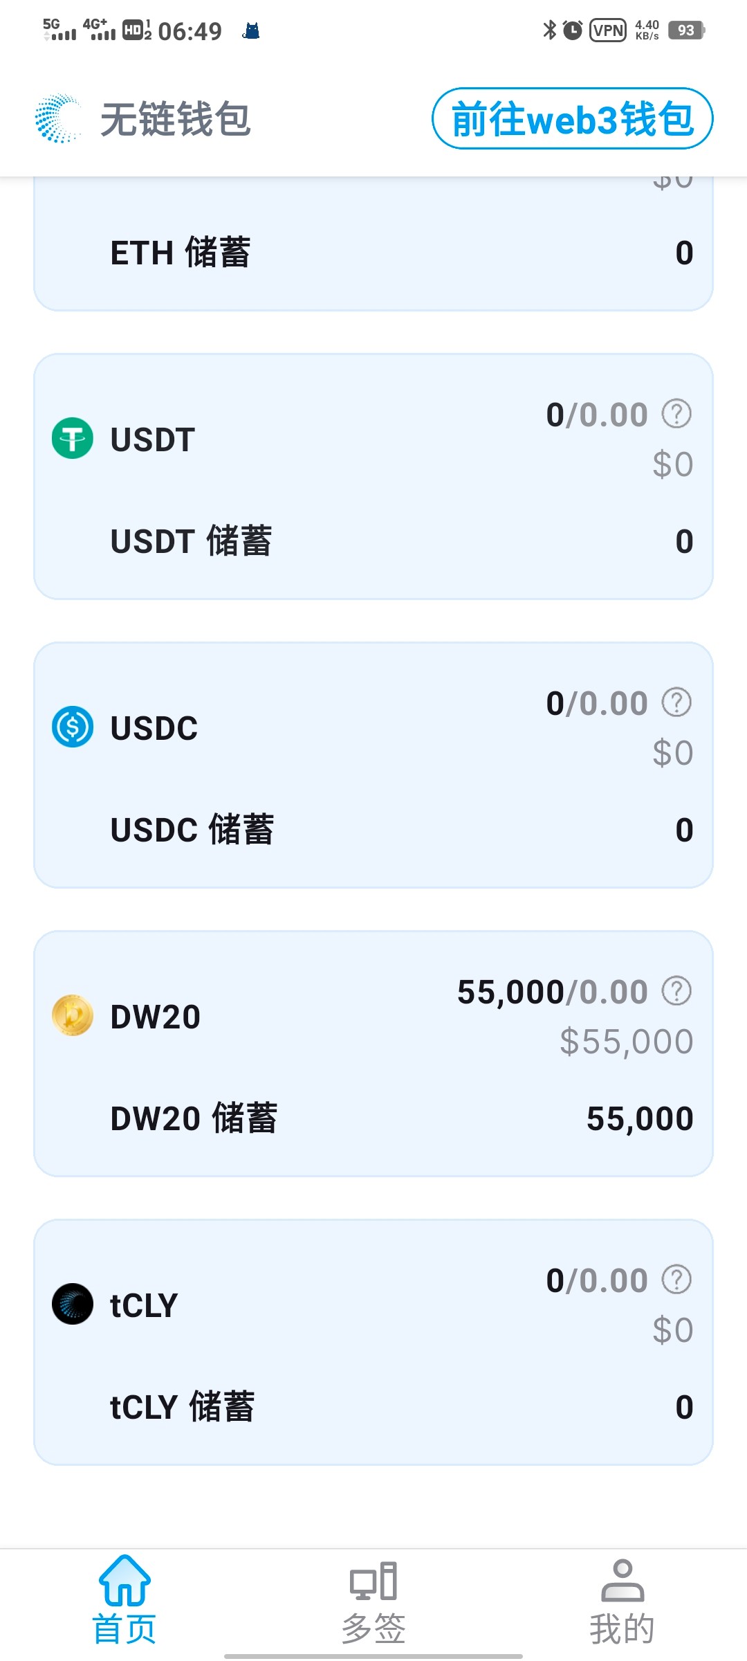Image resolution: width=747 pixels, height=1661 pixels.
Task: Go to the 首页 home tab
Action: coord(124,1600)
